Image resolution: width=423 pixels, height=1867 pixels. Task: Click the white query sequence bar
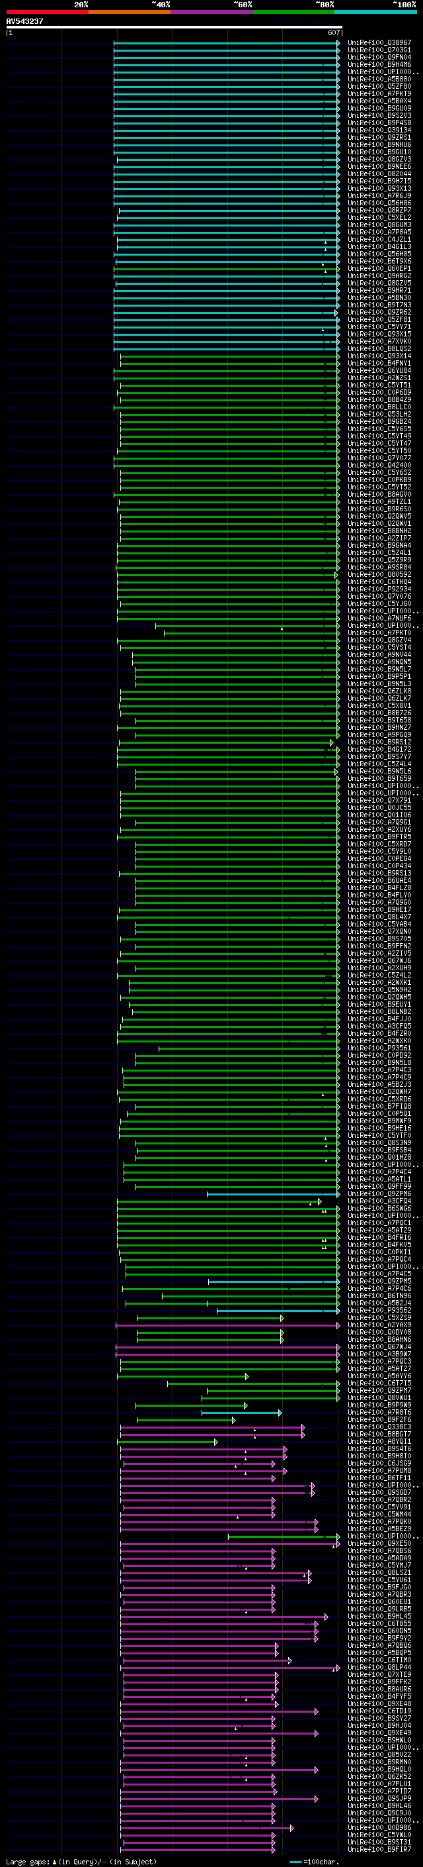click(x=174, y=28)
